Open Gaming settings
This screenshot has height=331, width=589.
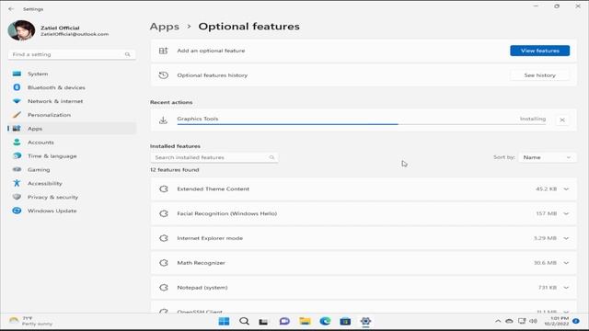click(72, 169)
